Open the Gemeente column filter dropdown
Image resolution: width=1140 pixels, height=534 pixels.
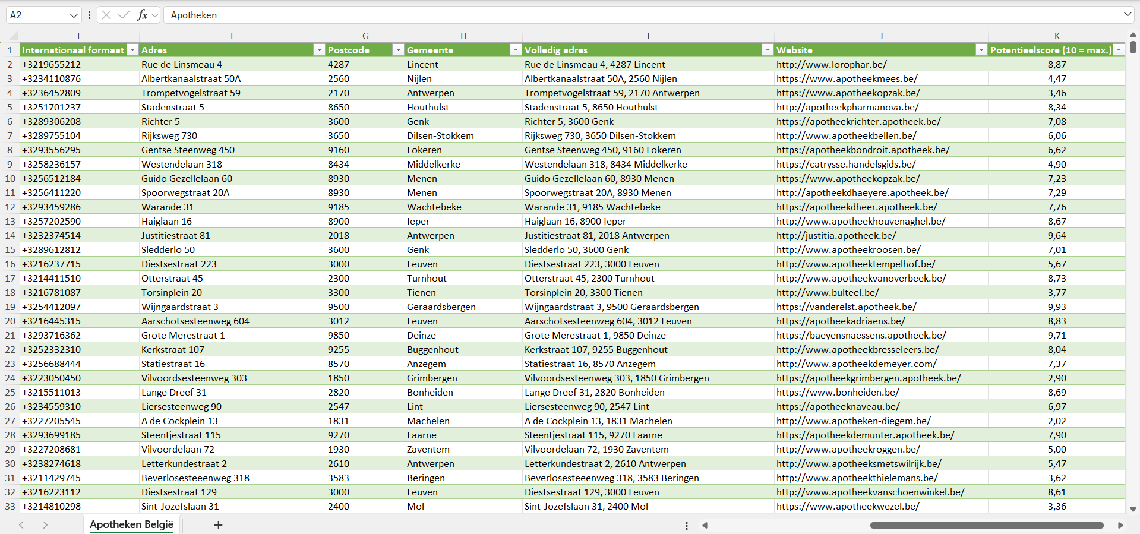(x=515, y=50)
